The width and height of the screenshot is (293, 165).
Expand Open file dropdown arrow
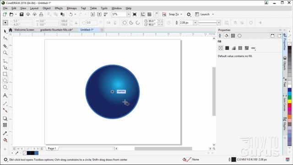point(16,14)
